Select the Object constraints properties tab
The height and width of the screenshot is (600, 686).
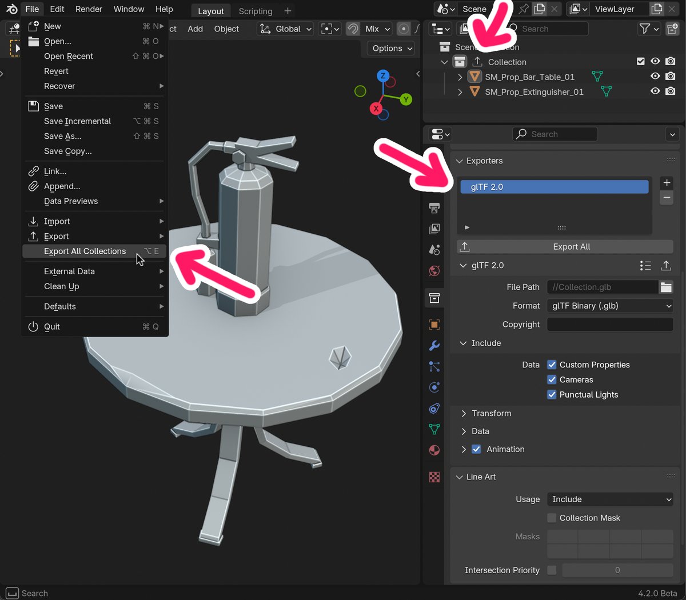point(434,408)
